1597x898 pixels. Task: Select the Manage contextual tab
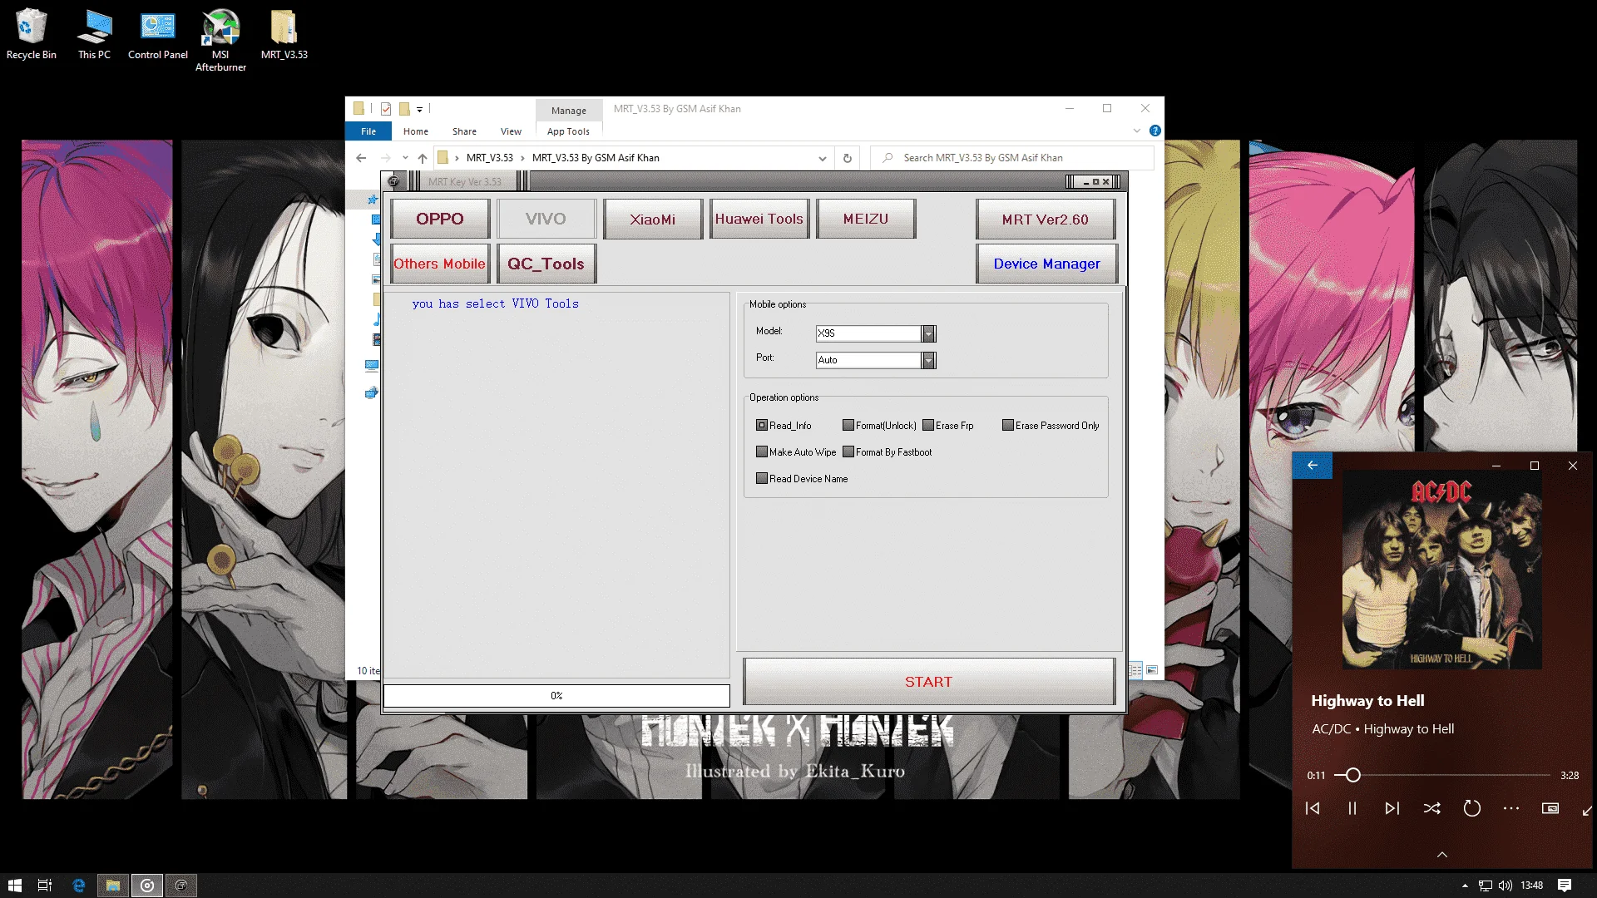click(x=569, y=111)
